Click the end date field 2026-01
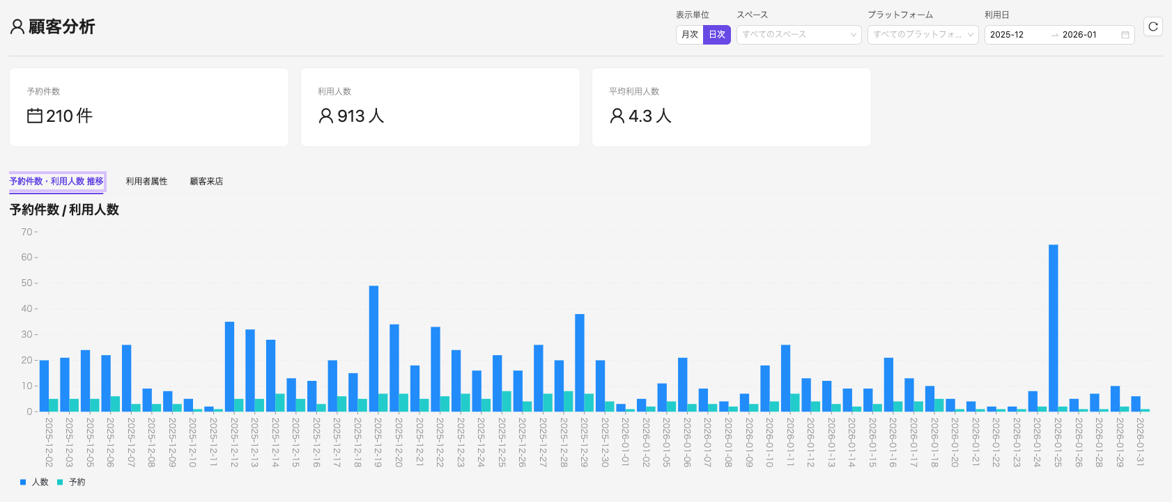Viewport: 1172px width, 502px height. 1079,35
